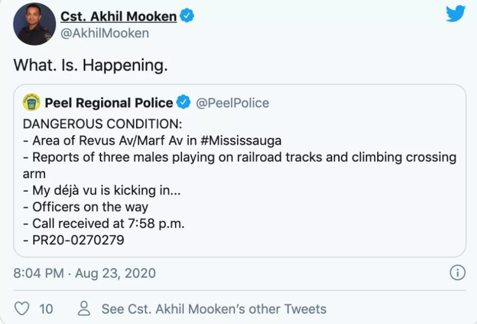This screenshot has width=477, height=324.
Task: Click the like count of 10
Action: point(46,309)
